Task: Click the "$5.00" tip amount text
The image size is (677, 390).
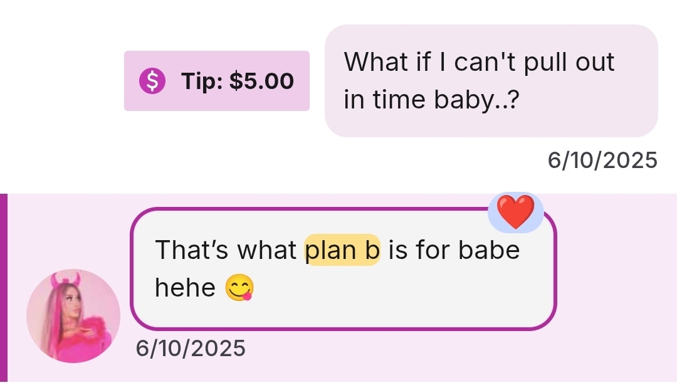Action: (x=261, y=81)
